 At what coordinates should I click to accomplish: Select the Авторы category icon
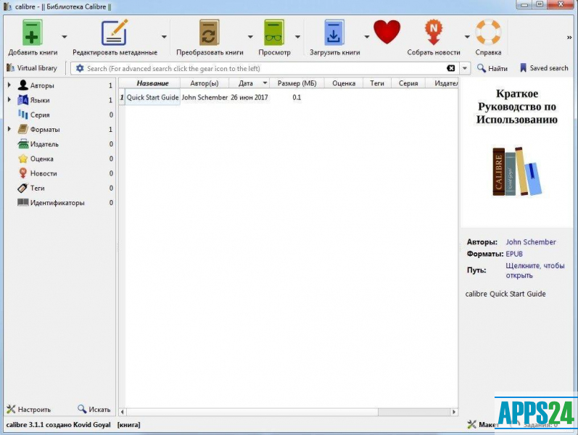[x=23, y=85]
